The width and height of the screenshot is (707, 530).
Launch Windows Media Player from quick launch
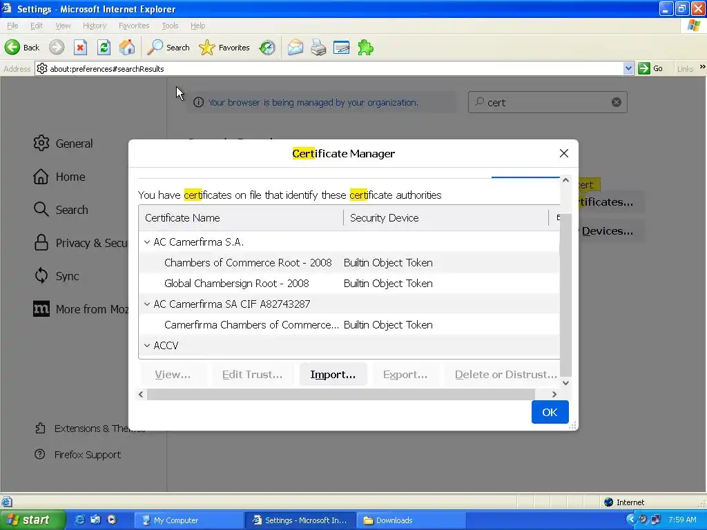point(112,520)
